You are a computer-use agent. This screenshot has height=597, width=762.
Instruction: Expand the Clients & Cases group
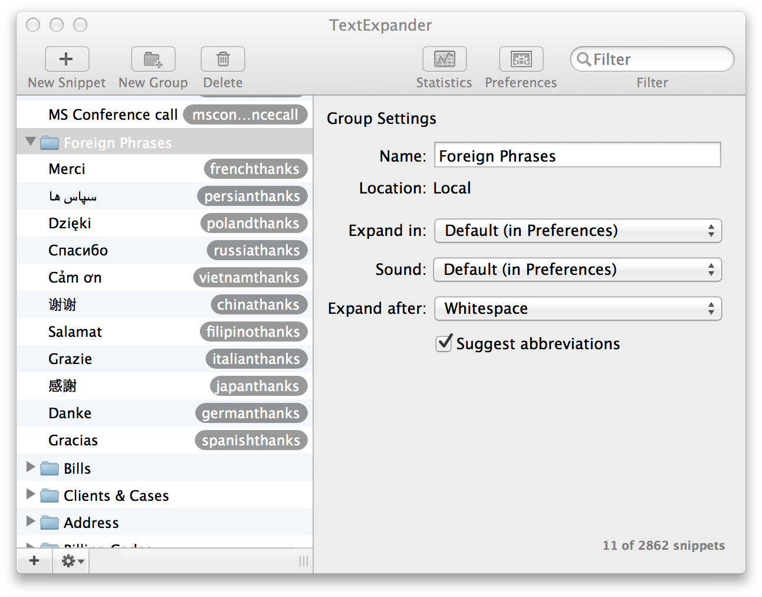pos(31,494)
